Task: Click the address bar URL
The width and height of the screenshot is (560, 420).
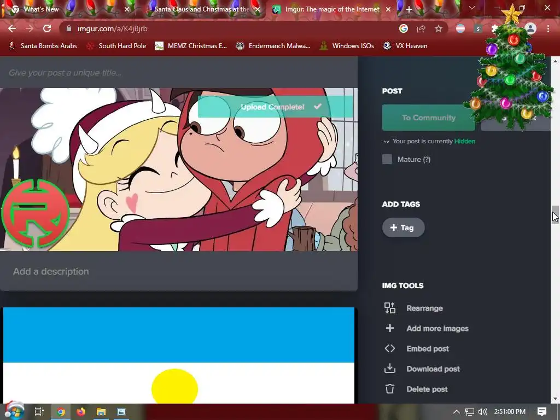Action: coord(112,28)
